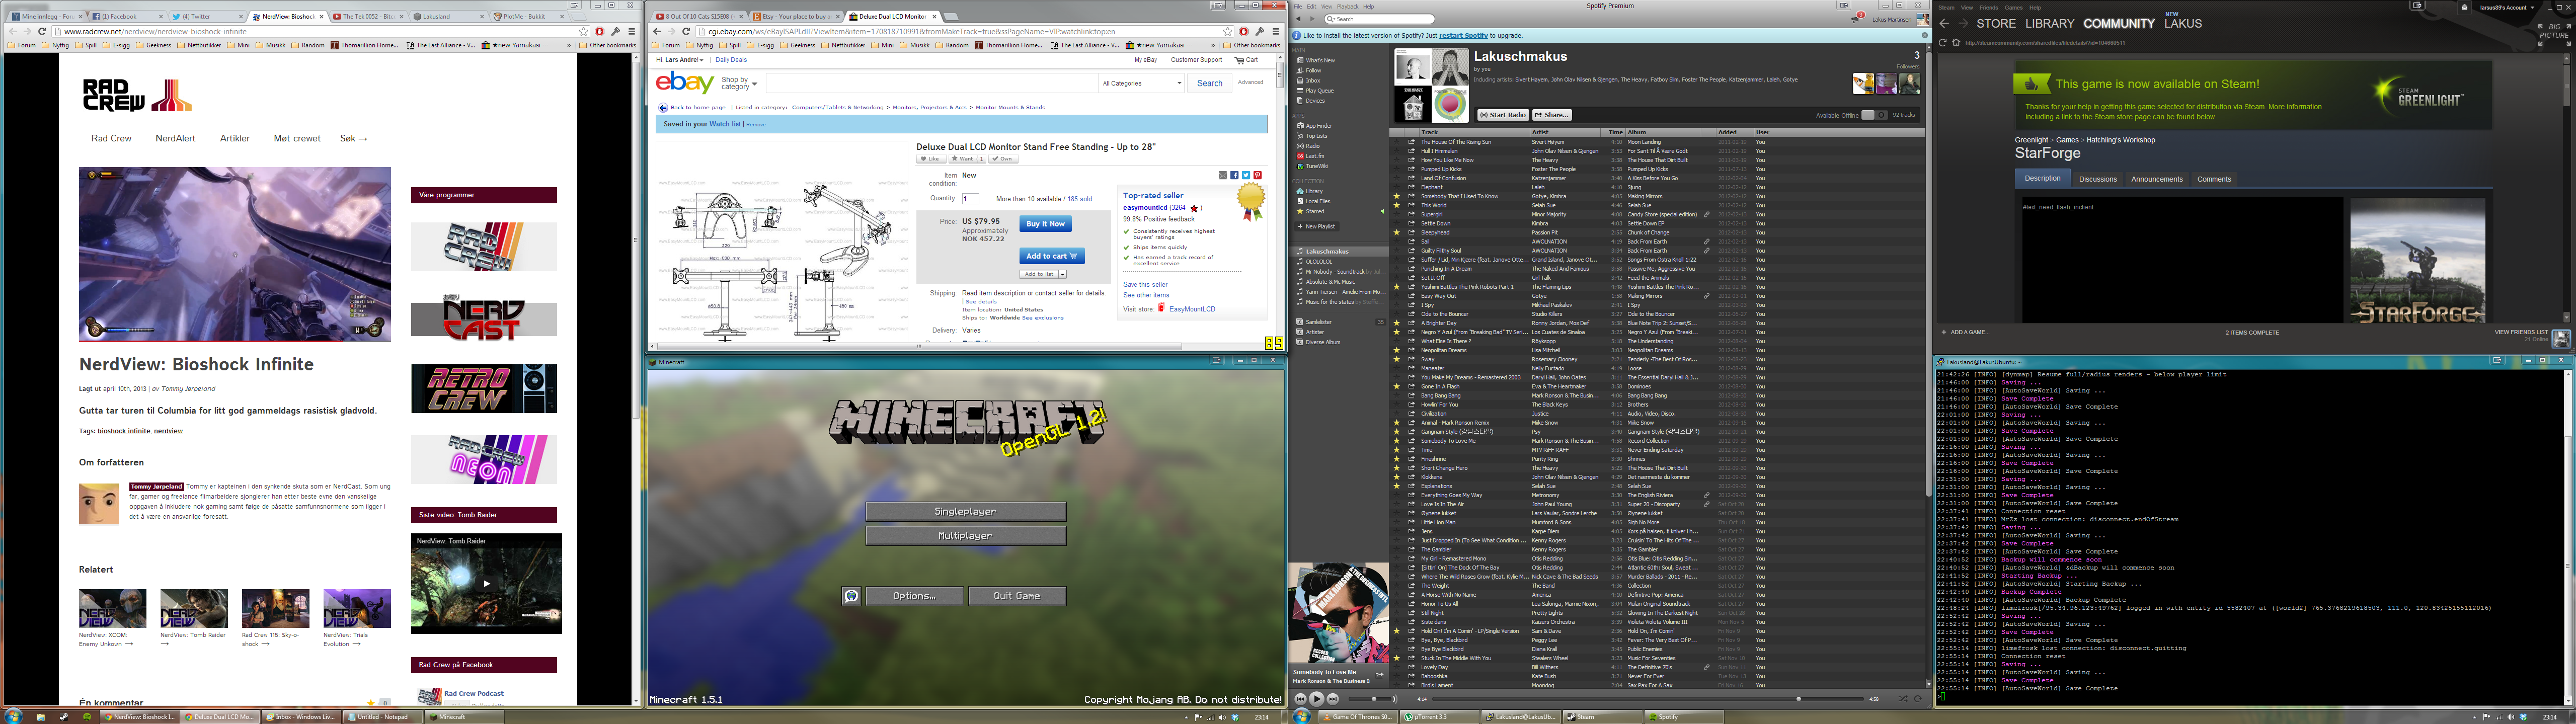Open Discussions tab on Steam StarForge page
This screenshot has height=724, width=2576.
point(2098,179)
